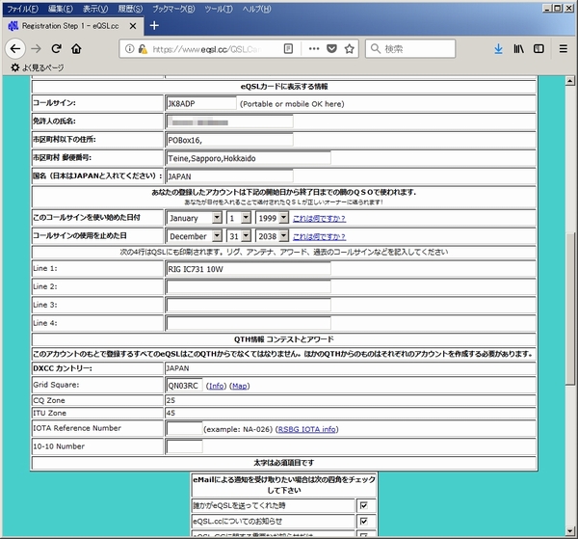Open the ブックマーク menu
This screenshot has height=539, width=578.
(x=173, y=9)
